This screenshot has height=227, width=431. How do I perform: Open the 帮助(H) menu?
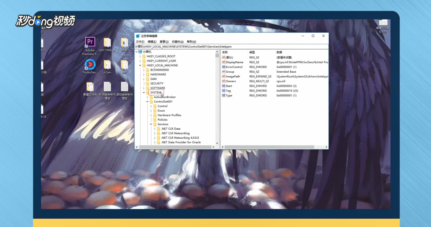click(191, 42)
